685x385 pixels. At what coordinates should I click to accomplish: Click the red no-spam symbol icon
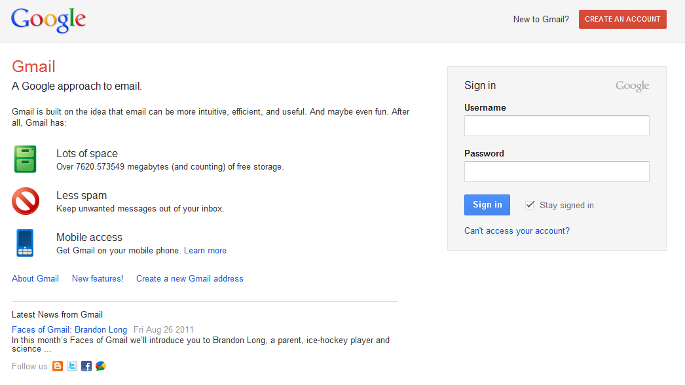pyautogui.click(x=25, y=201)
